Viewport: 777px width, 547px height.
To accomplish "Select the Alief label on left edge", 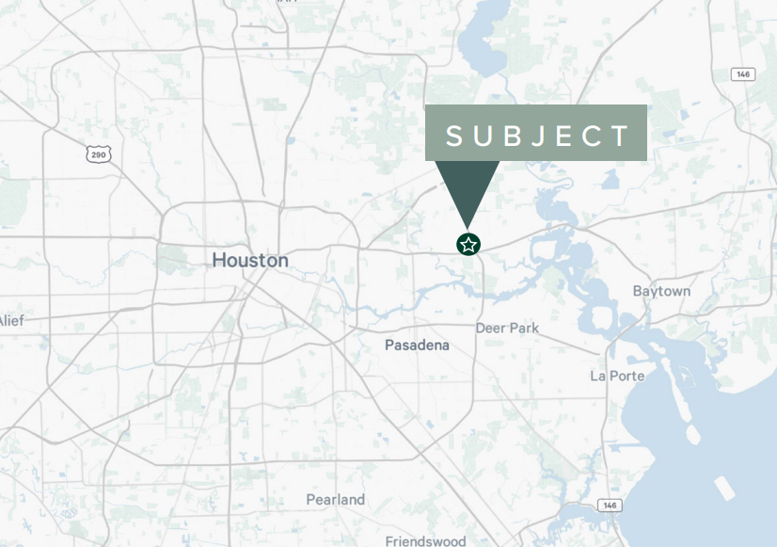I will click(12, 320).
